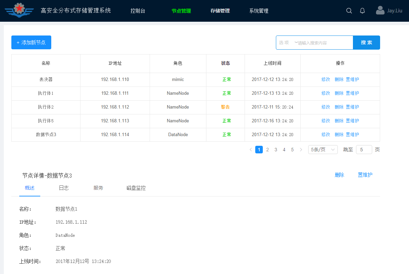Expand the 5条/页 page size dropdown

pyautogui.click(x=323, y=150)
